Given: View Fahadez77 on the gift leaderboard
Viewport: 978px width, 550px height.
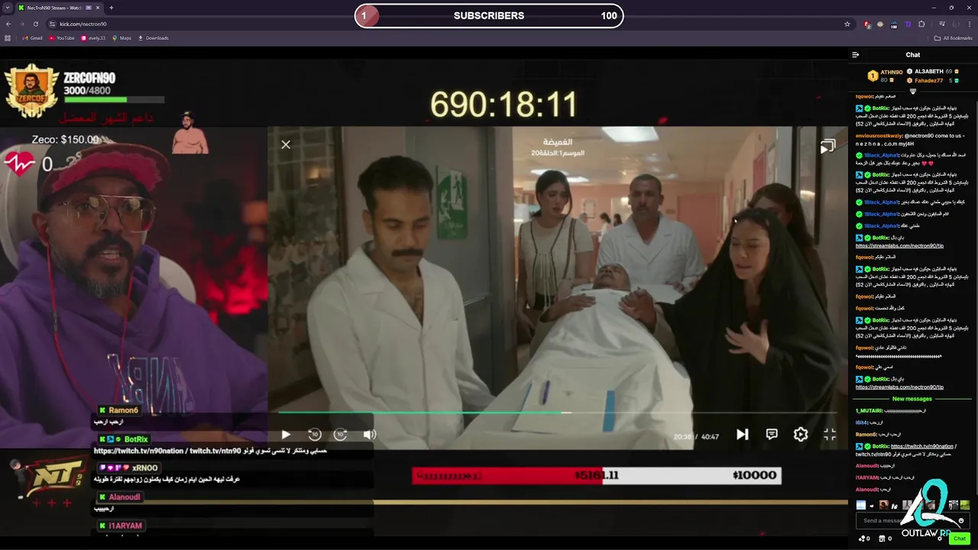Looking at the screenshot, I should pos(932,81).
